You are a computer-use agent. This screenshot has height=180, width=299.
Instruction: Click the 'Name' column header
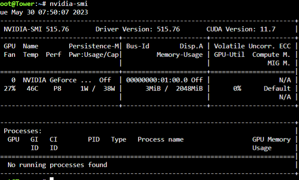pyautogui.click(x=31, y=46)
